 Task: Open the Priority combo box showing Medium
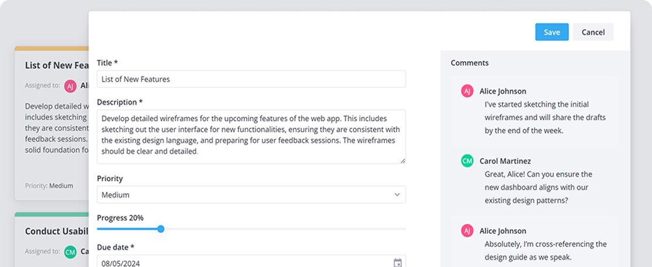(251, 195)
